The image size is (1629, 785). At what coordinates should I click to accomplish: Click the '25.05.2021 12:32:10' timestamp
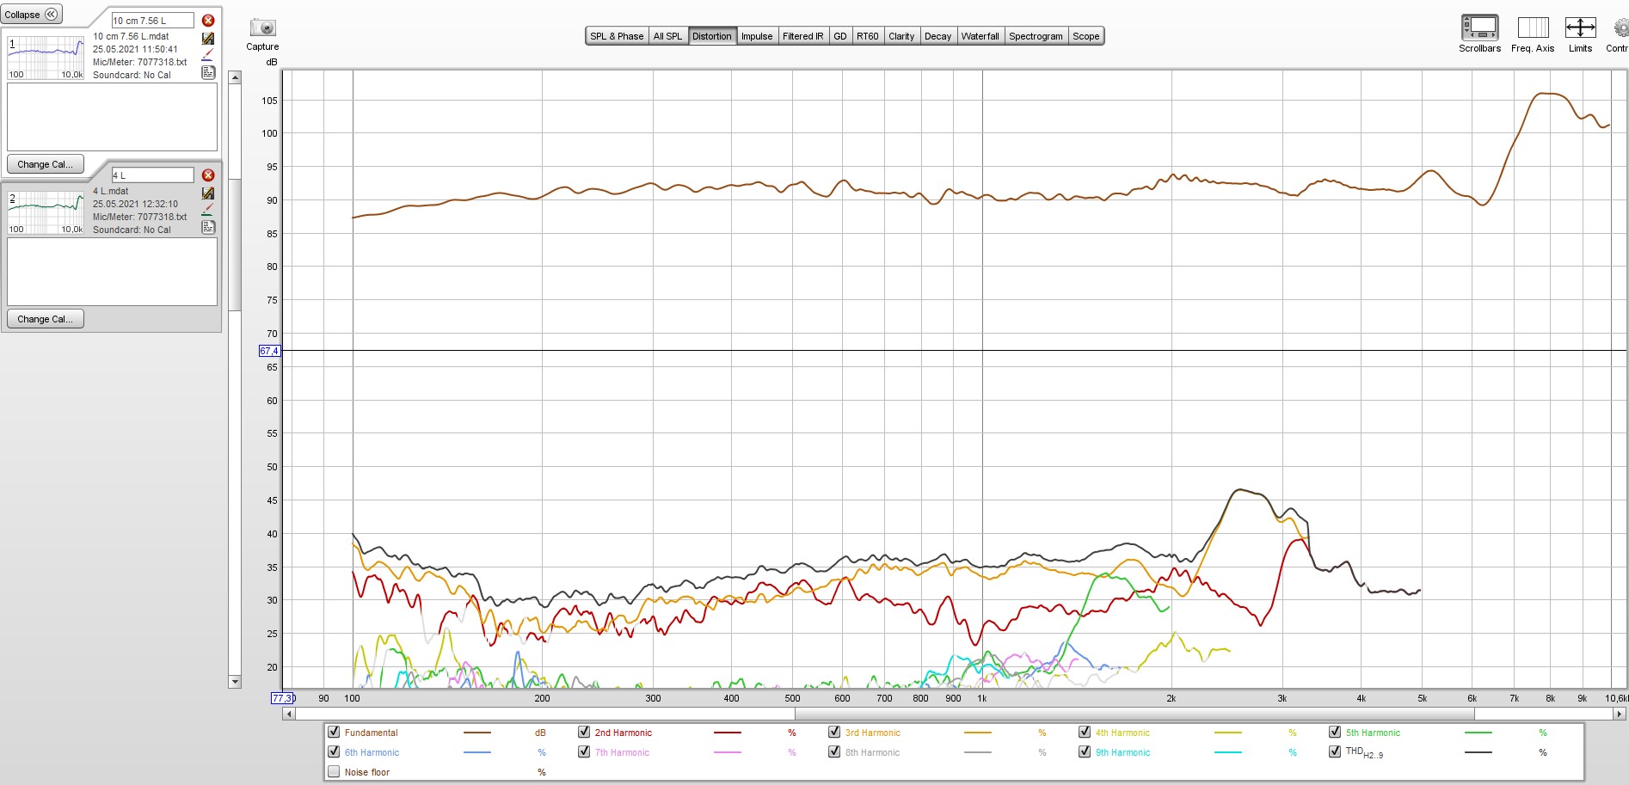(135, 204)
